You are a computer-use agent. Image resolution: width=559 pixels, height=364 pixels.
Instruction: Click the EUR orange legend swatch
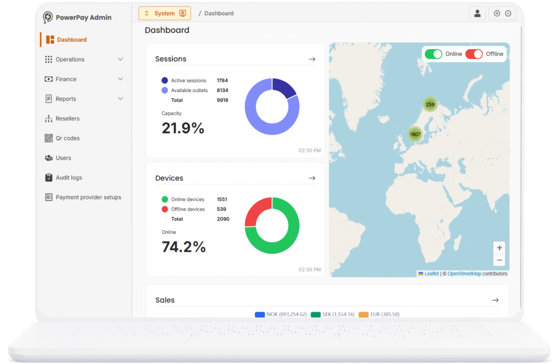[x=363, y=315]
